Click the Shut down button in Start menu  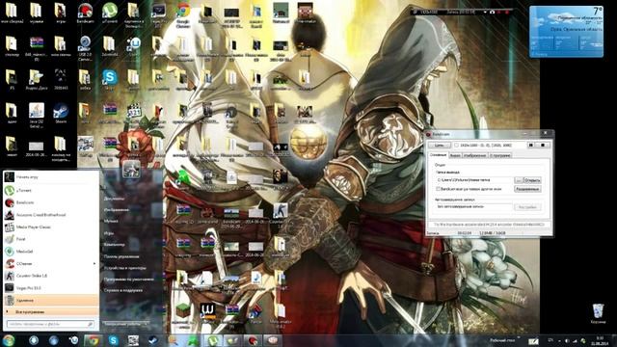[125, 324]
